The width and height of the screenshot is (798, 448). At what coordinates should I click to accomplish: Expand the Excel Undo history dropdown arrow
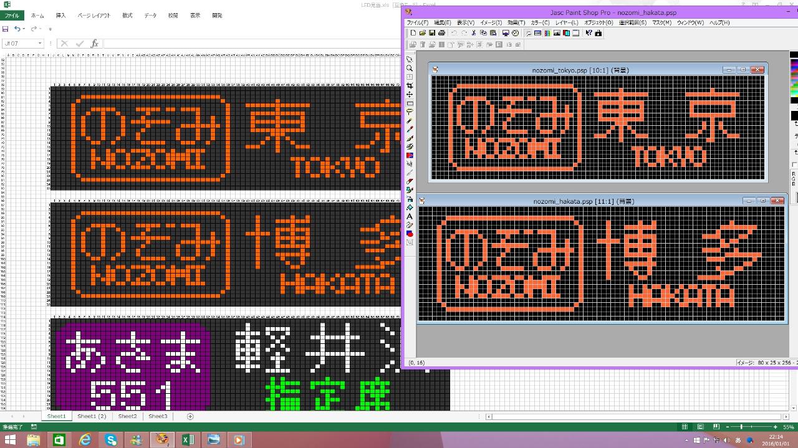click(24, 29)
